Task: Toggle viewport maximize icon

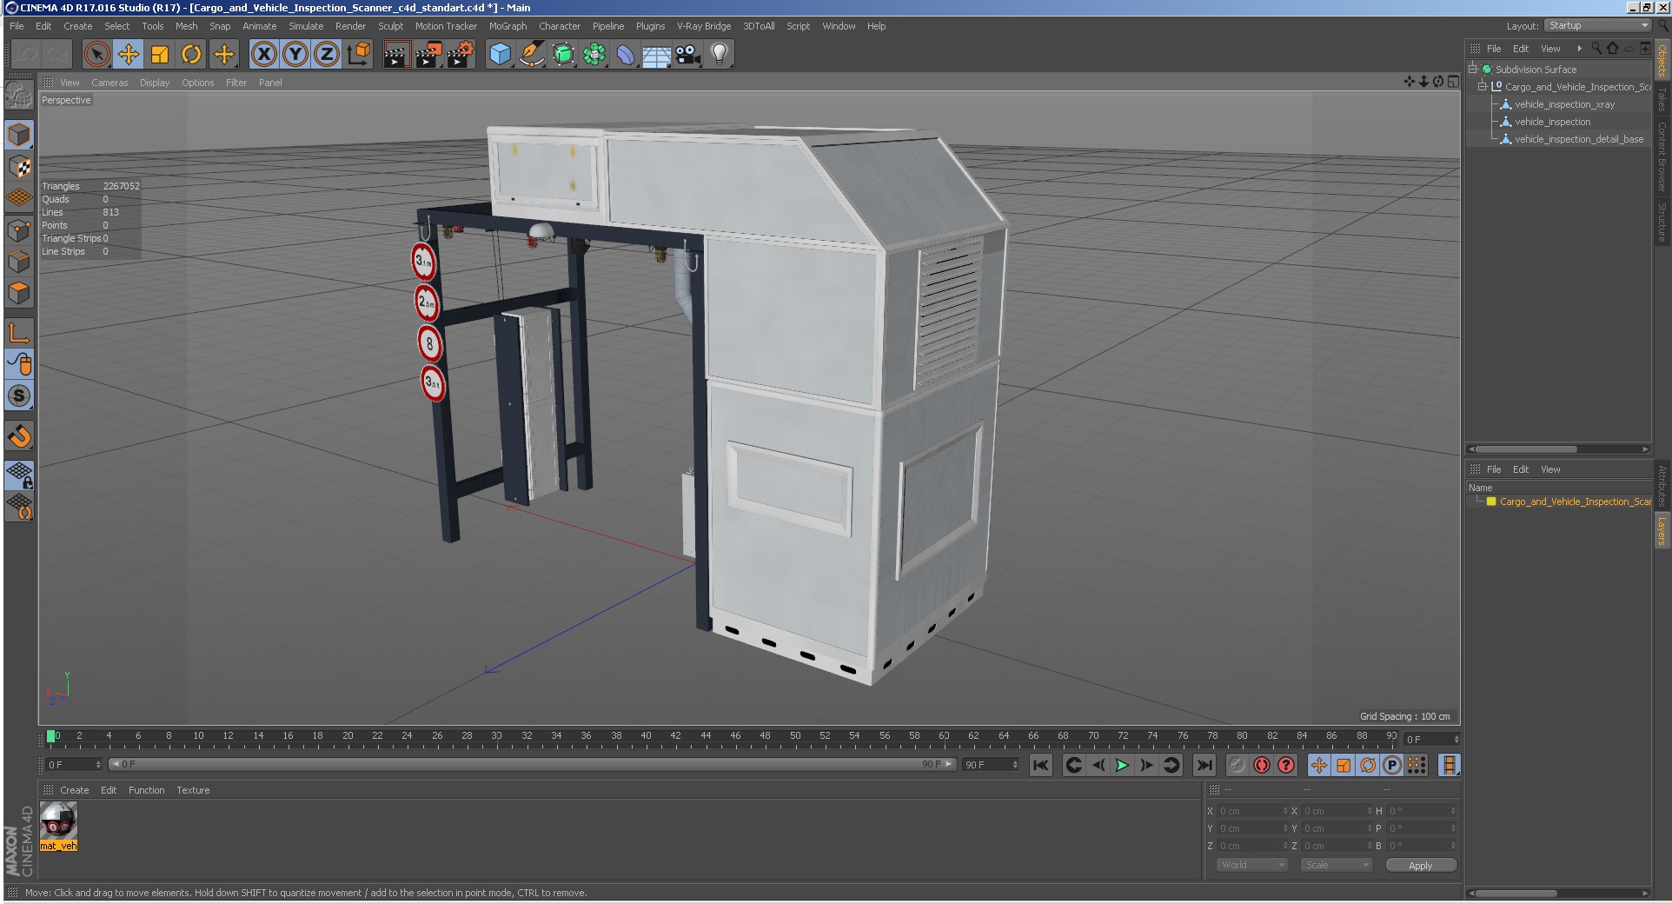Action: tap(1453, 82)
